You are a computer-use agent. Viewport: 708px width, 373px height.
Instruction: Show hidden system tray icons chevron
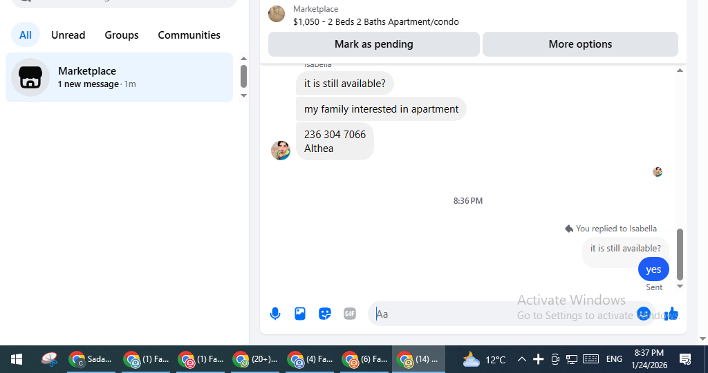[x=521, y=359]
